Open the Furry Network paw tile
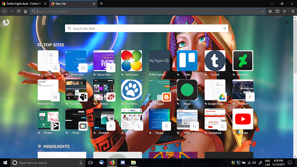 131,90
